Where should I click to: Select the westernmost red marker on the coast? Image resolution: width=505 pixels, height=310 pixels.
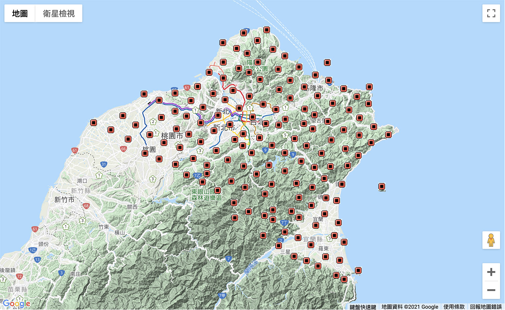[x=94, y=123]
